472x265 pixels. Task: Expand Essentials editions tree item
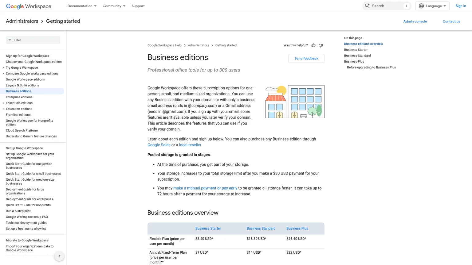coord(3,103)
